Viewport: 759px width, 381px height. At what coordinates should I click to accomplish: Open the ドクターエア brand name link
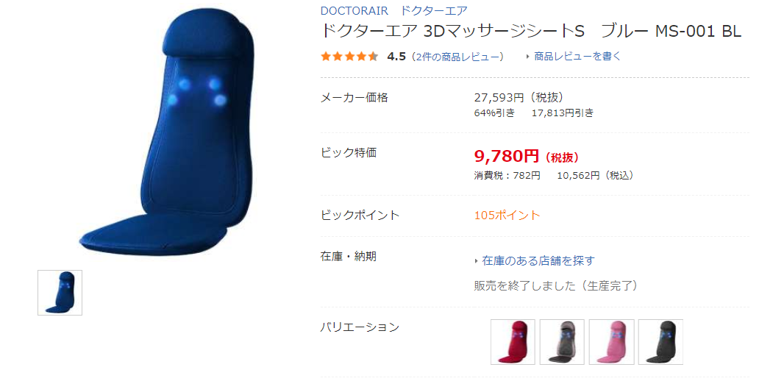(x=434, y=10)
